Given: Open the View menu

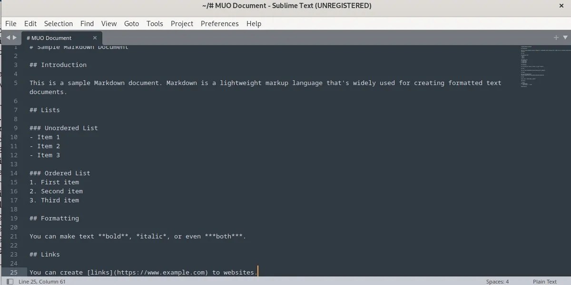Looking at the screenshot, I should (109, 23).
